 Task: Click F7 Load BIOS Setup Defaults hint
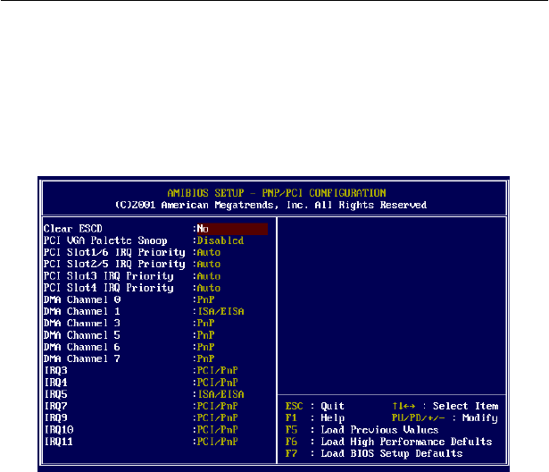point(374,453)
